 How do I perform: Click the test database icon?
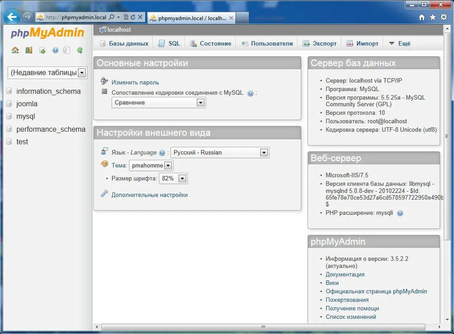(x=9, y=142)
